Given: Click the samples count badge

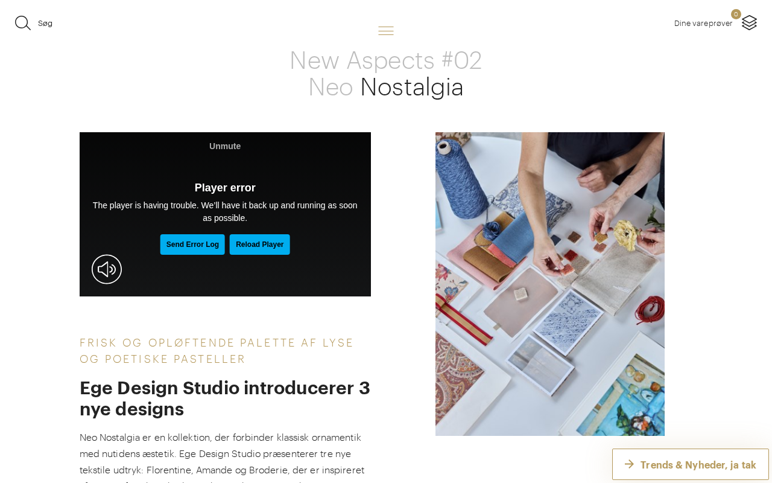Looking at the screenshot, I should [x=736, y=14].
